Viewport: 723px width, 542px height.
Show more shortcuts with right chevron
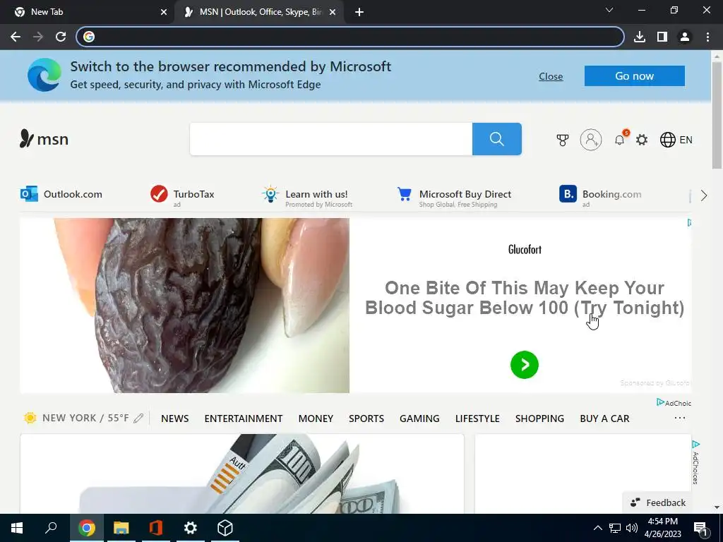[x=704, y=195]
